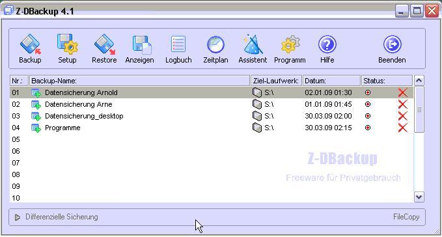442x237 pixels.
Task: Click the list scroll-up arrow
Action: (419, 81)
